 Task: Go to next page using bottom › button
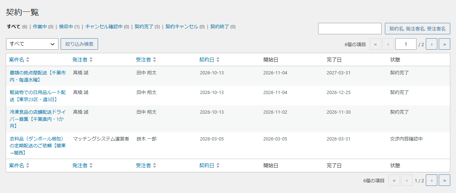point(432,180)
